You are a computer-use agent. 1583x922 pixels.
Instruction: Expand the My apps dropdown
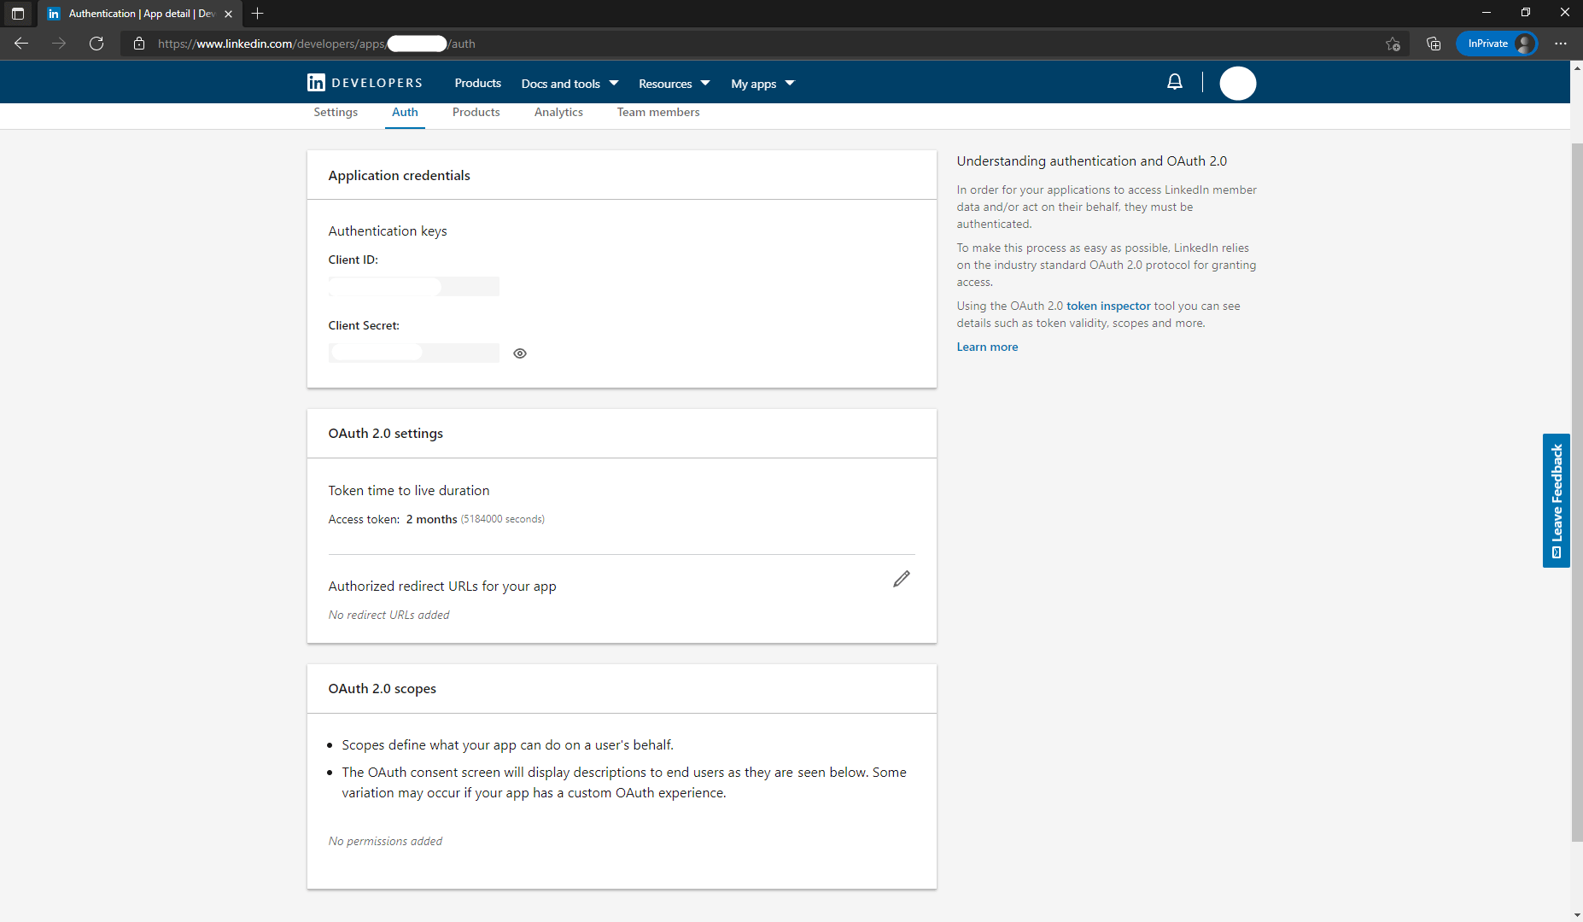pos(762,84)
